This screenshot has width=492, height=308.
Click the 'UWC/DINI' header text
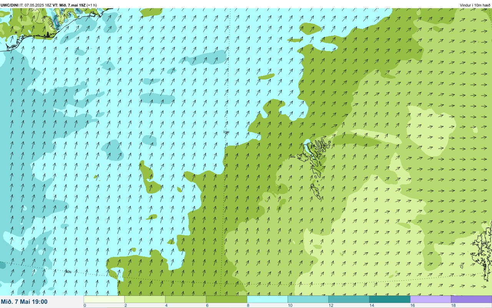(x=9, y=5)
